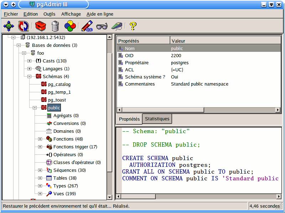The width and height of the screenshot is (285, 213).
Task: Expand the Séquences (30) node
Action: (x=40, y=170)
